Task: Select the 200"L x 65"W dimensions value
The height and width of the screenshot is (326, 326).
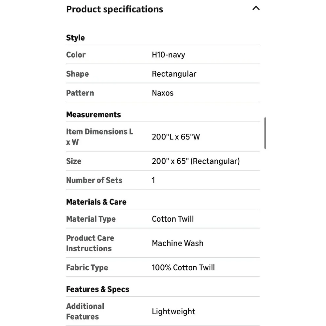Action: (x=176, y=137)
